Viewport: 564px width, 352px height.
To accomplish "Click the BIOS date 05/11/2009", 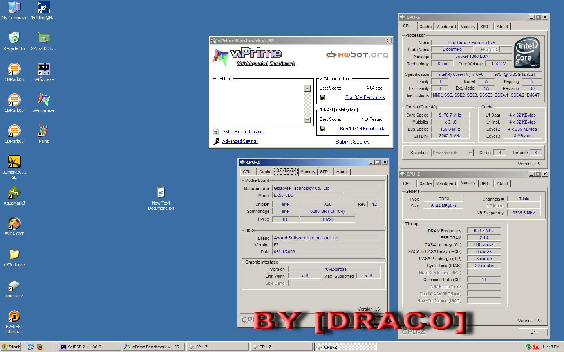I will [x=327, y=252].
